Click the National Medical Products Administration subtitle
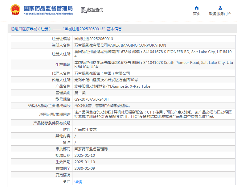This screenshot has width=237, height=187. point(48,14)
